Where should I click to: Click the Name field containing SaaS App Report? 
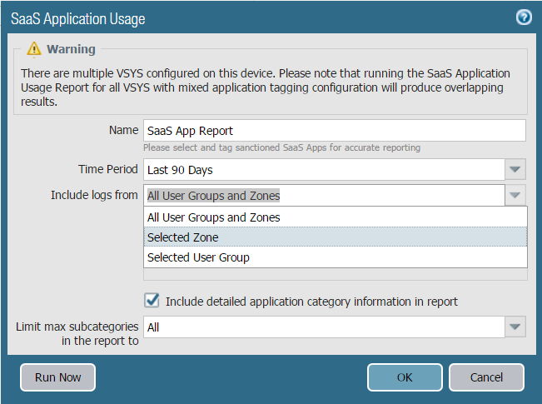point(334,131)
